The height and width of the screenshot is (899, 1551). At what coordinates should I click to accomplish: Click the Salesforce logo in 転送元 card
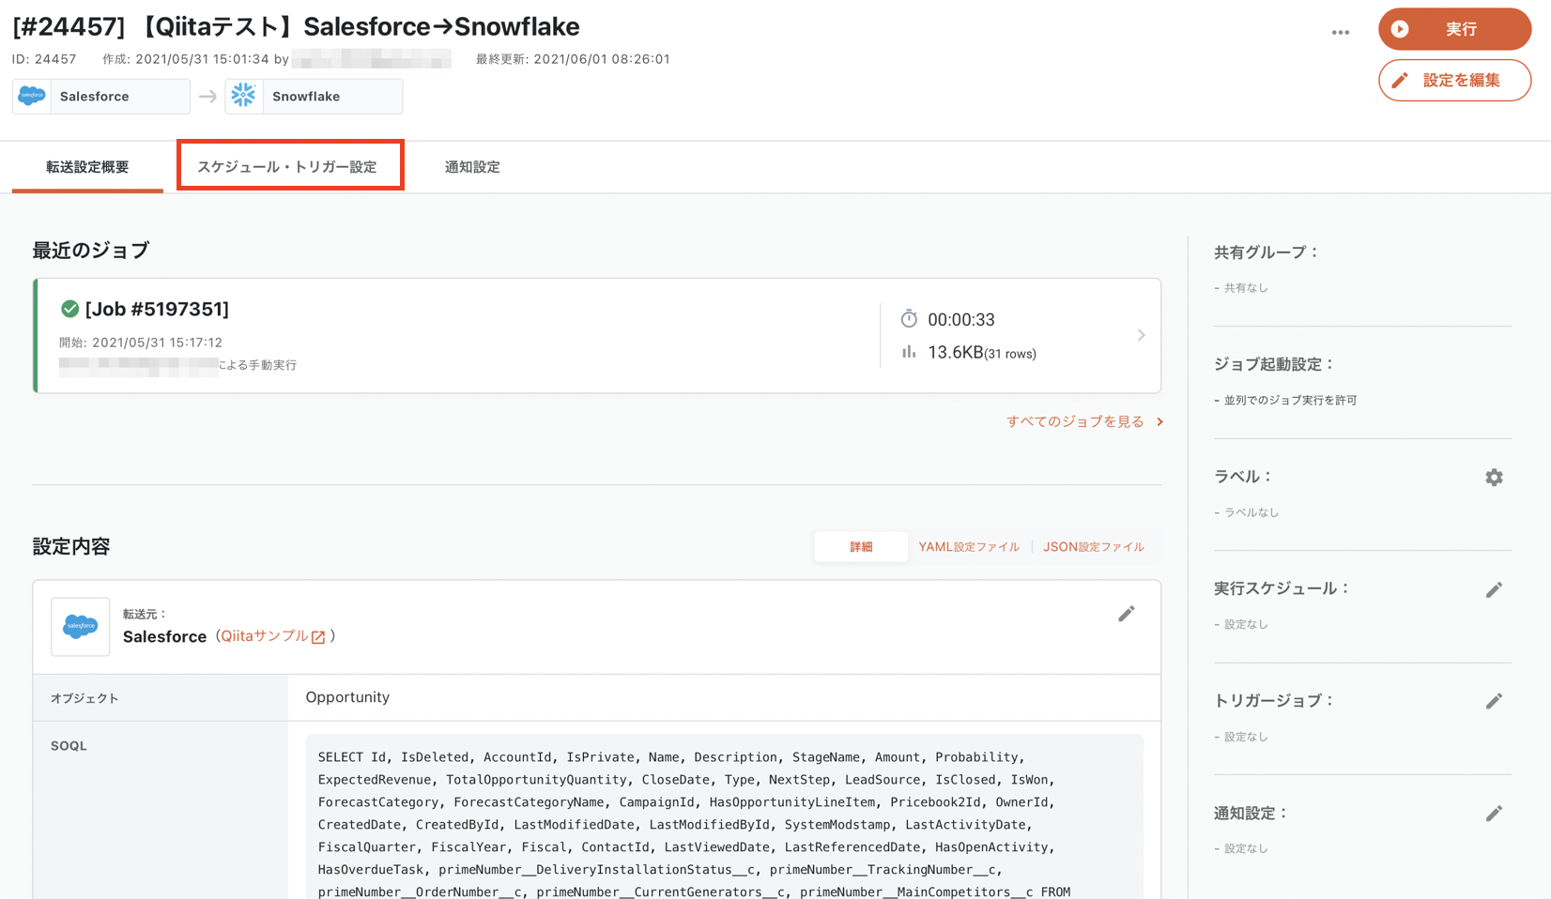click(x=81, y=626)
